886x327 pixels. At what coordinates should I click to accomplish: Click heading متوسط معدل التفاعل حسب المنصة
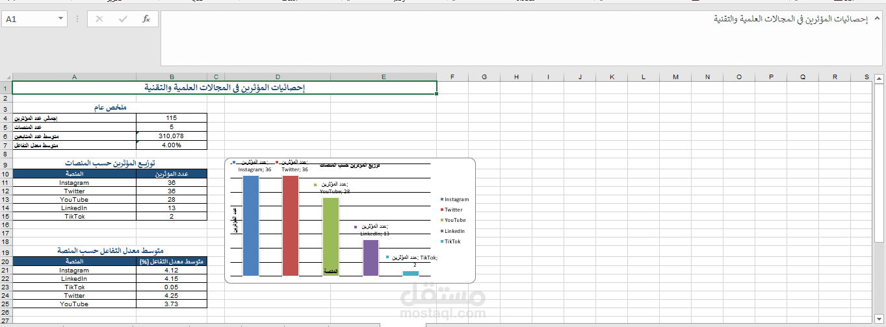109,251
